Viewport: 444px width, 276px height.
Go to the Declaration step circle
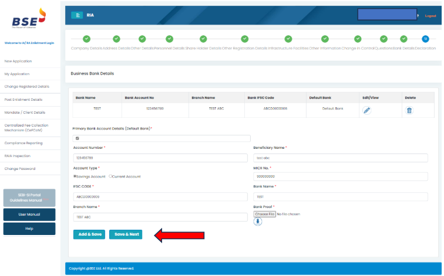[425, 39]
